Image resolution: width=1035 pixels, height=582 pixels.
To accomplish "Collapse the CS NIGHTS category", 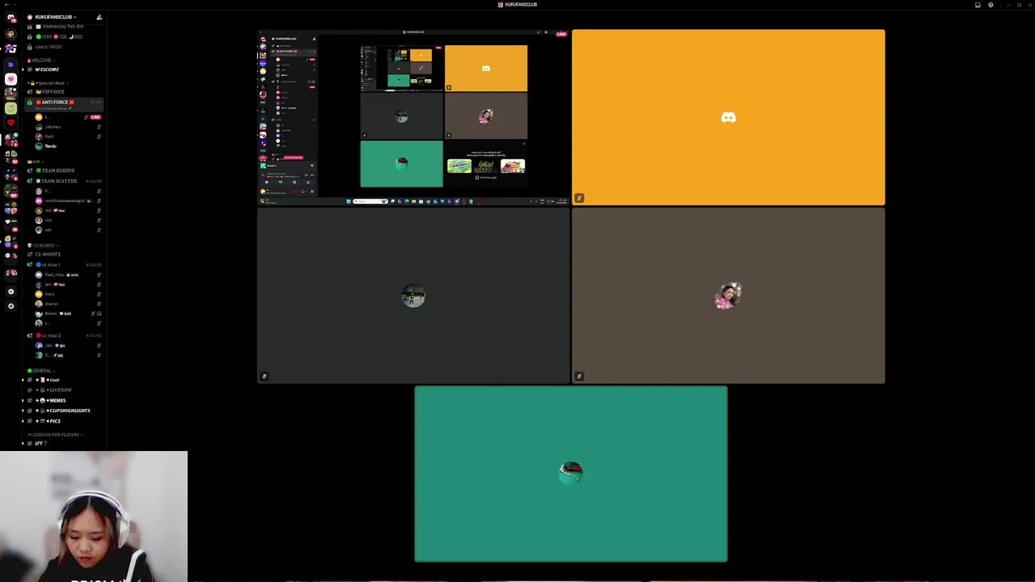I will [x=42, y=245].
